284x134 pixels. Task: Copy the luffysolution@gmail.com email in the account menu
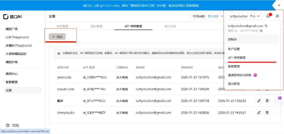[266, 26]
